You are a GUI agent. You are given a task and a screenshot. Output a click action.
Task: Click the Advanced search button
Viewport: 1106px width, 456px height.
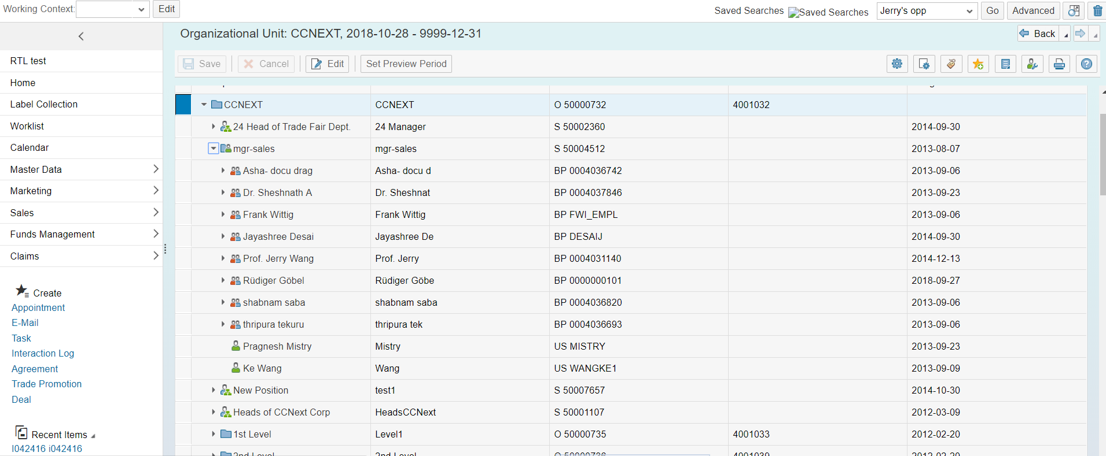point(1033,10)
